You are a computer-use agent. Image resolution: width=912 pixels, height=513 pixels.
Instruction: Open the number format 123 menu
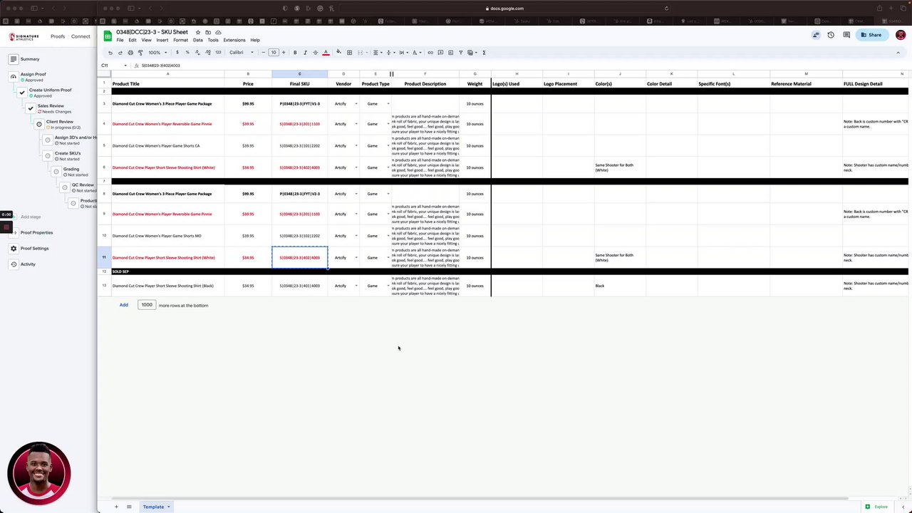pyautogui.click(x=218, y=52)
